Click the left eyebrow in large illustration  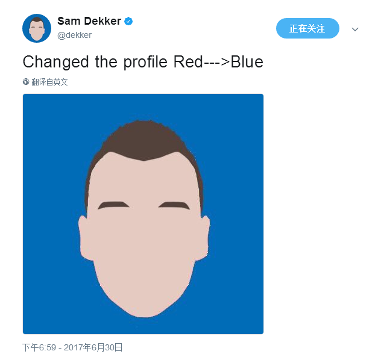(113, 205)
